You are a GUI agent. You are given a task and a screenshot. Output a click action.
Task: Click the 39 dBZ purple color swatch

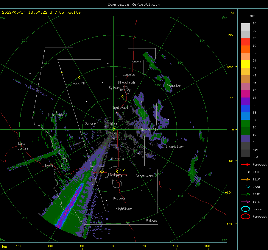point(245,101)
